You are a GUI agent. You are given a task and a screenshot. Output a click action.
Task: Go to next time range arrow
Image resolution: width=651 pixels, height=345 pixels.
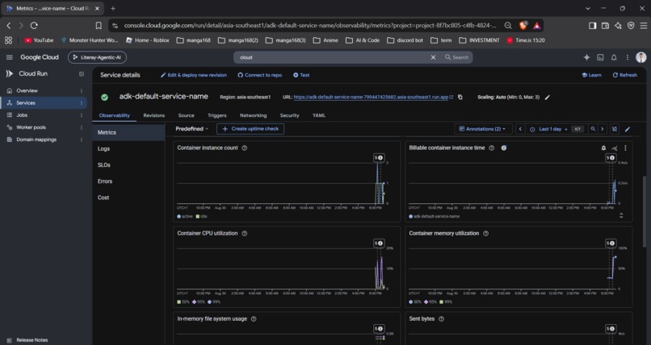click(603, 129)
